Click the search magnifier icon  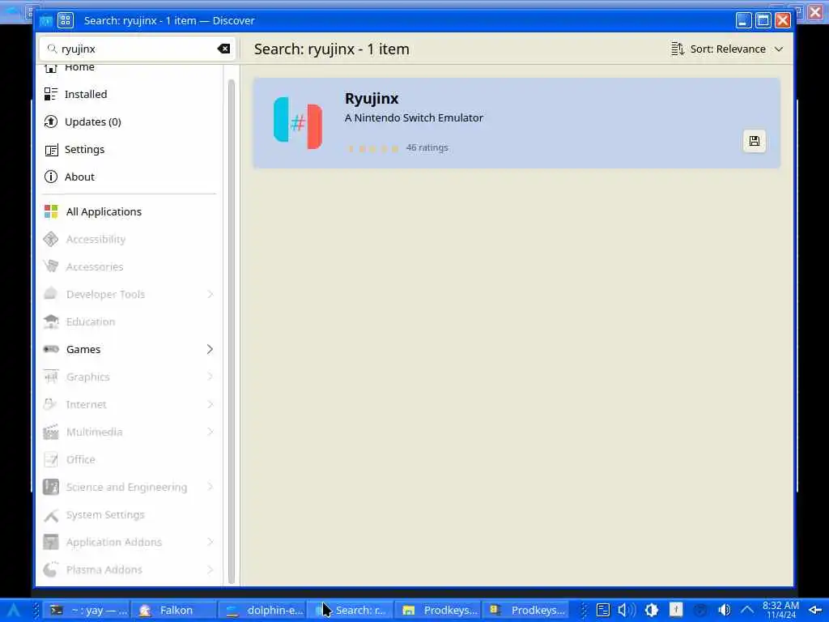point(52,49)
